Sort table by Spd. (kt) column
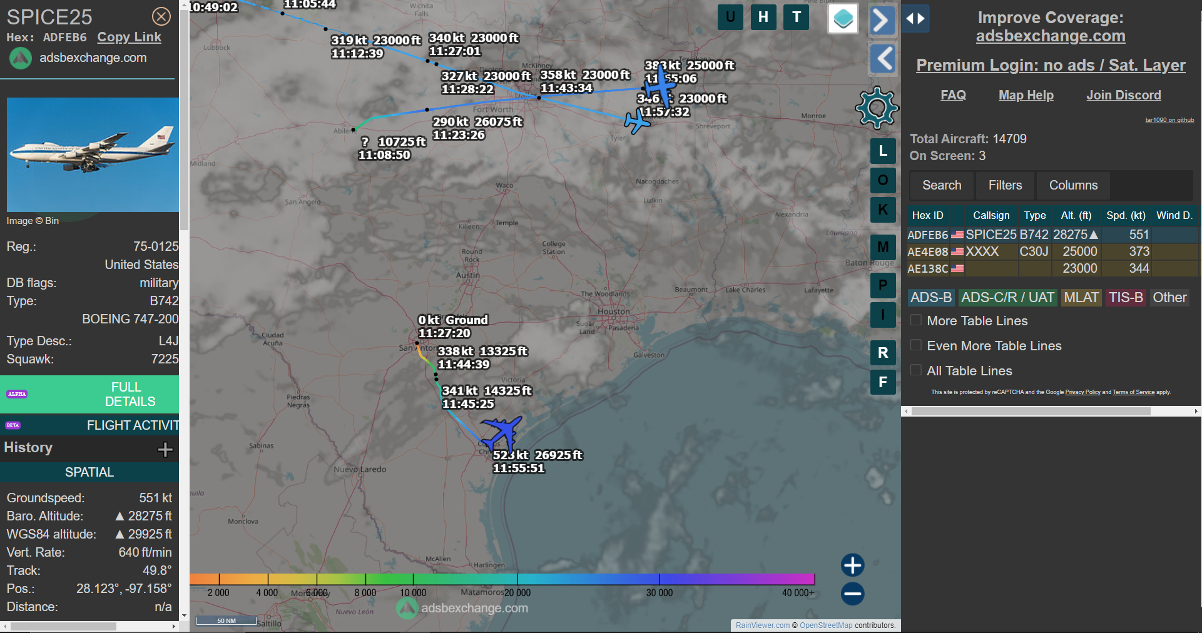 coord(1126,215)
